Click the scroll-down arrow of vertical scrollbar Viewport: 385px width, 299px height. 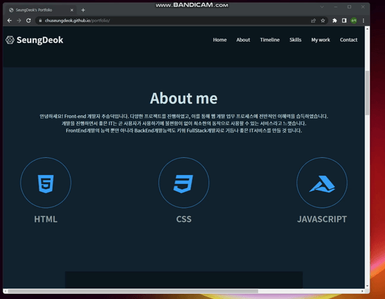[367, 286]
